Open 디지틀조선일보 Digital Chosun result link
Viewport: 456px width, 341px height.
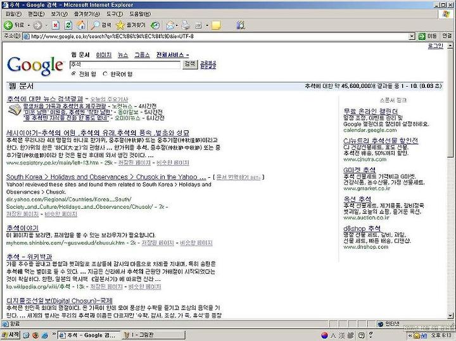[x=60, y=301]
